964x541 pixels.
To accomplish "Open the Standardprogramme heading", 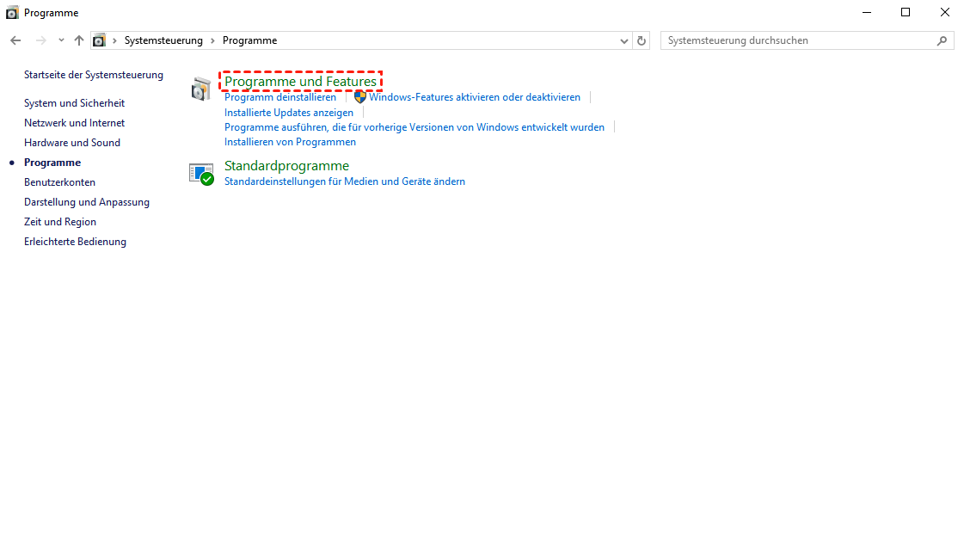I will (x=286, y=166).
